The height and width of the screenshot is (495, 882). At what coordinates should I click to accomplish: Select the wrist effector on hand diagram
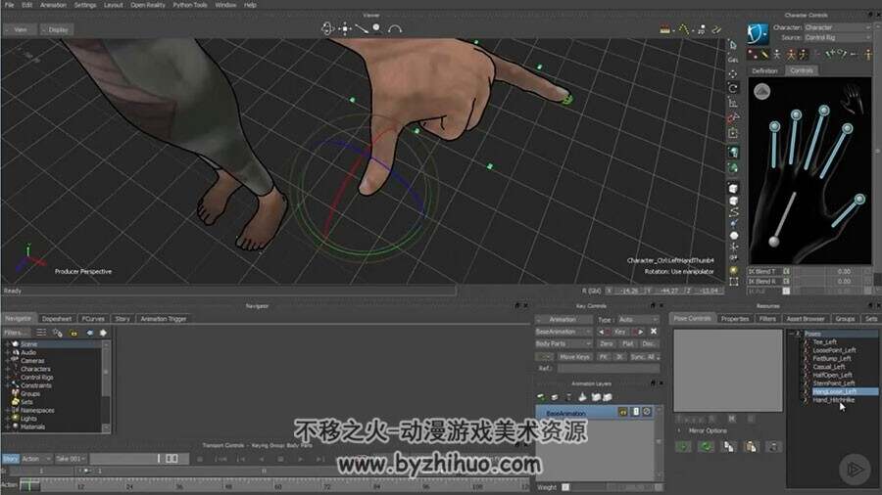(x=774, y=242)
